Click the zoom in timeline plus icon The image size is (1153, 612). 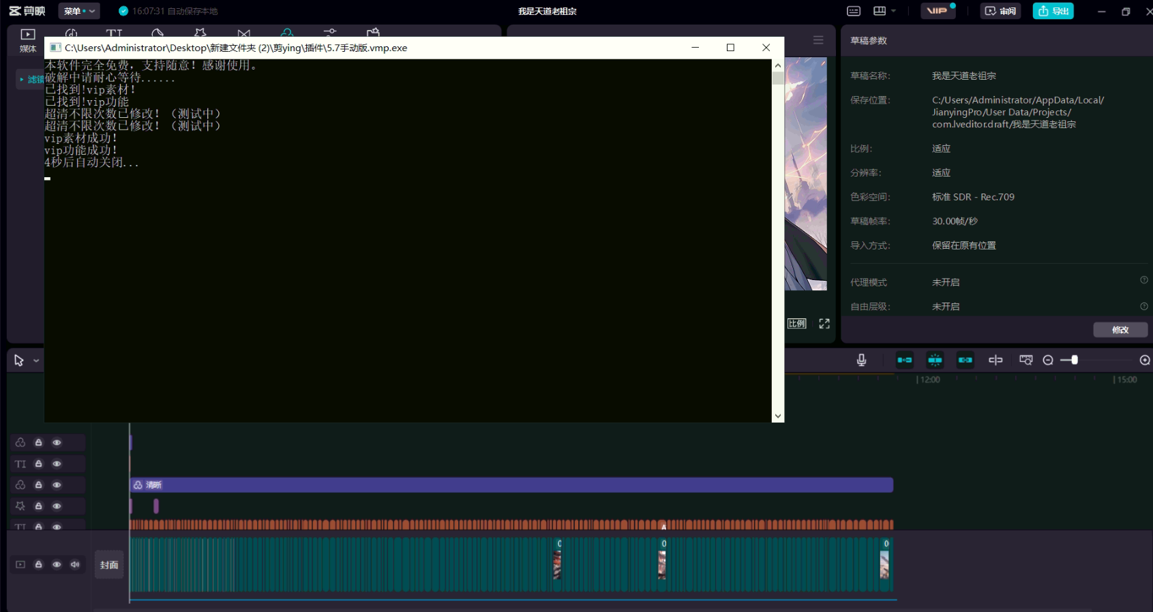pos(1145,360)
